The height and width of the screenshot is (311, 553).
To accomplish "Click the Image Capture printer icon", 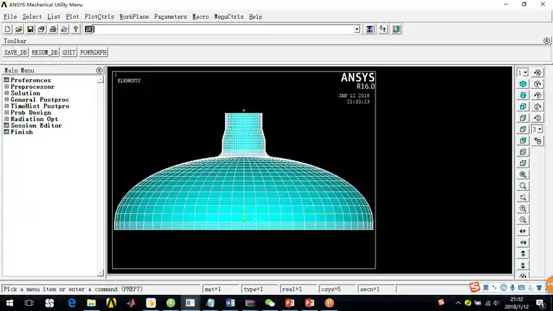I will (53, 29).
